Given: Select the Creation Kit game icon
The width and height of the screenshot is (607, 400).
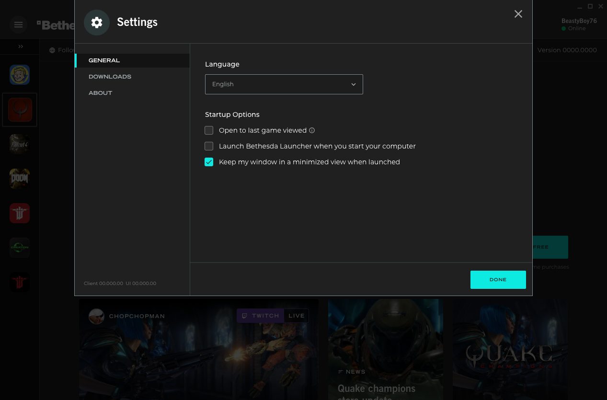Looking at the screenshot, I should [x=20, y=248].
